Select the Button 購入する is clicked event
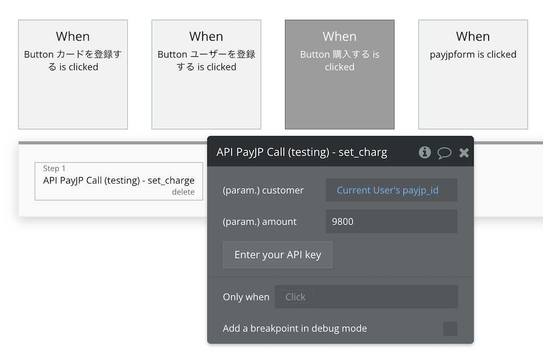 [x=340, y=75]
